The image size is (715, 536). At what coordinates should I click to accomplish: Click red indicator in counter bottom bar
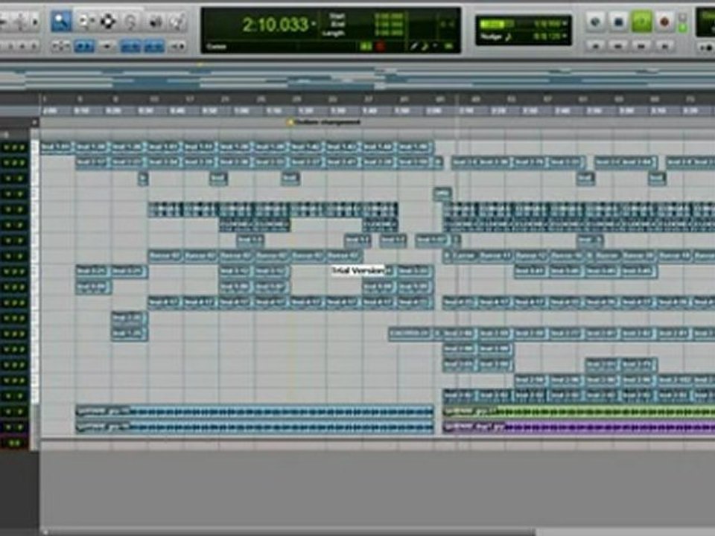tap(381, 46)
